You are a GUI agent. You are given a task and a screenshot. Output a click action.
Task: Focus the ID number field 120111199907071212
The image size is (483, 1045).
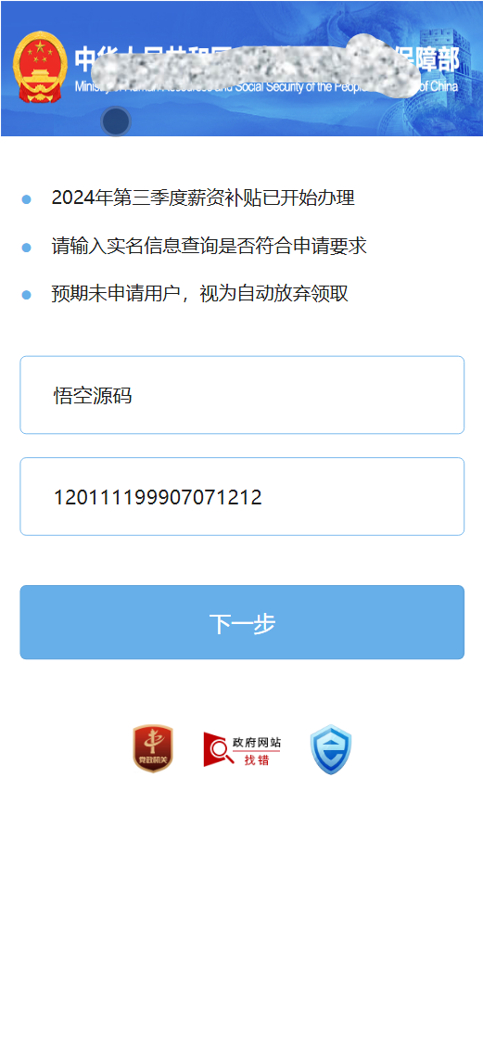pos(242,496)
